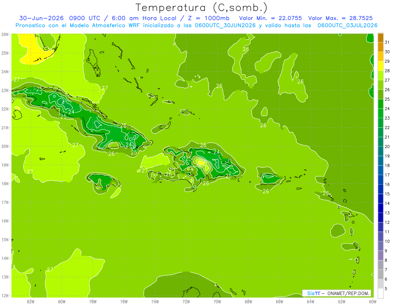Click the colorbar label "10"
The width and height of the screenshot is (396, 306).
(387, 241)
